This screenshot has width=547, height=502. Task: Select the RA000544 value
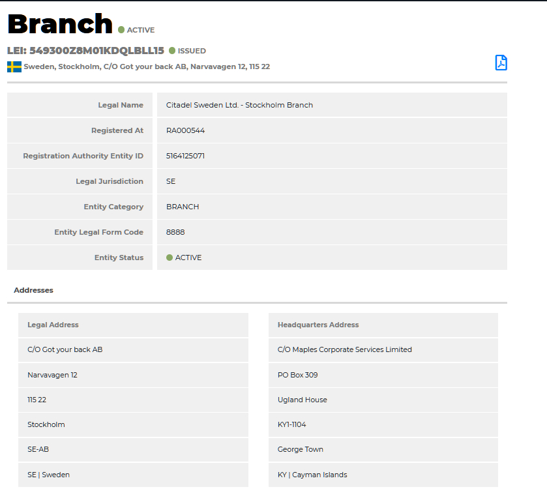[185, 130]
